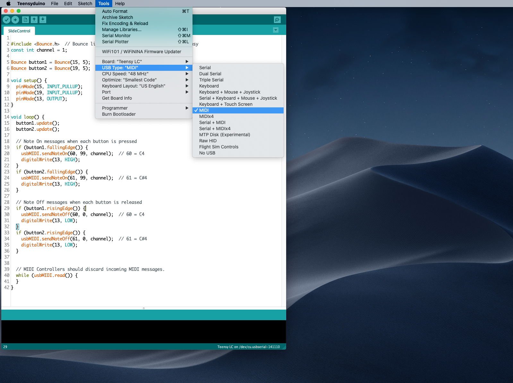Open the Edit menu
Screen dimensions: 513x383
coord(68,4)
